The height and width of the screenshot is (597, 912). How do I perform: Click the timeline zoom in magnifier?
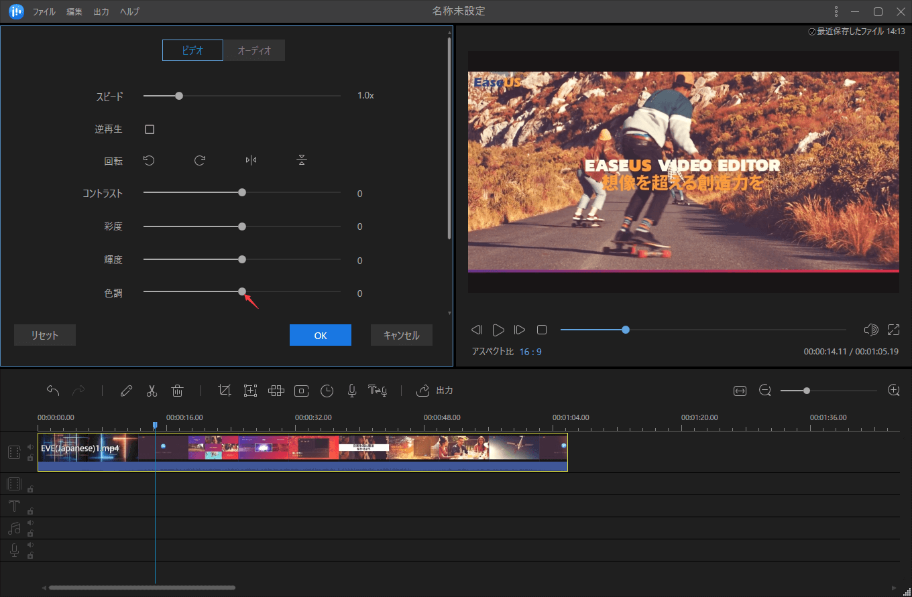click(893, 390)
